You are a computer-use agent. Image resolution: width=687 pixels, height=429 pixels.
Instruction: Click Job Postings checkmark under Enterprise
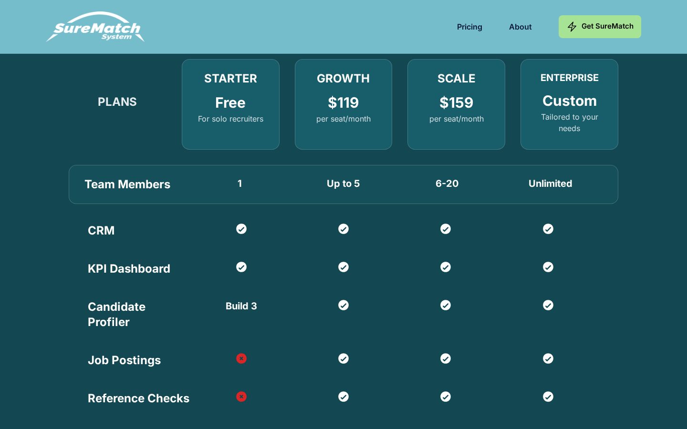tap(548, 358)
